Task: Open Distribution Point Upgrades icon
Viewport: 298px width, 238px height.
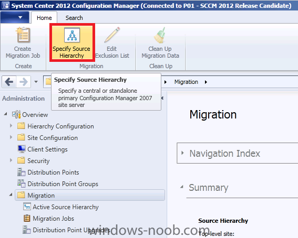Action: point(27,230)
